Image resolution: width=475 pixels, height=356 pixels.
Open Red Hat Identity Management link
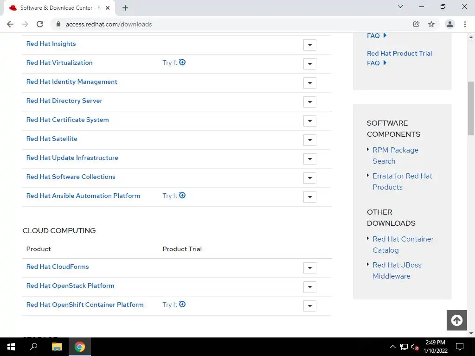click(71, 82)
